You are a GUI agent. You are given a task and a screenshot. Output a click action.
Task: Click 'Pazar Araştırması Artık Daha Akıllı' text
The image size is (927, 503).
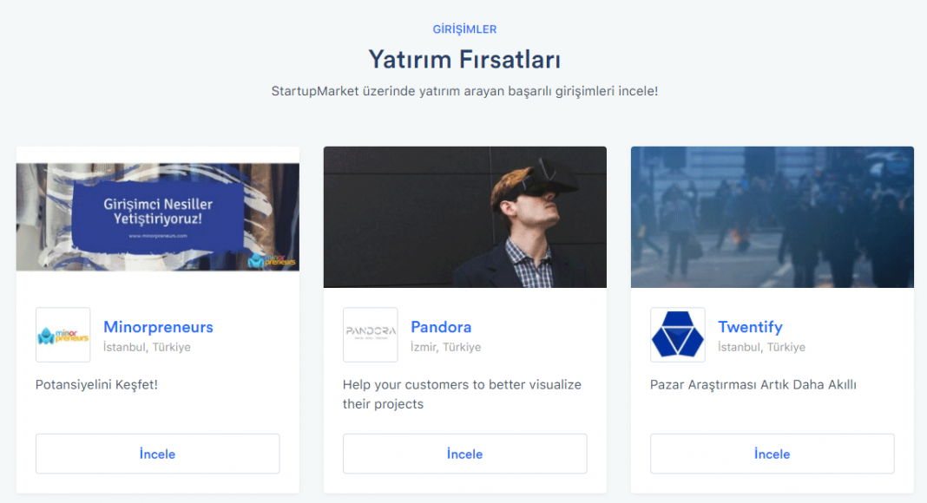tap(753, 385)
